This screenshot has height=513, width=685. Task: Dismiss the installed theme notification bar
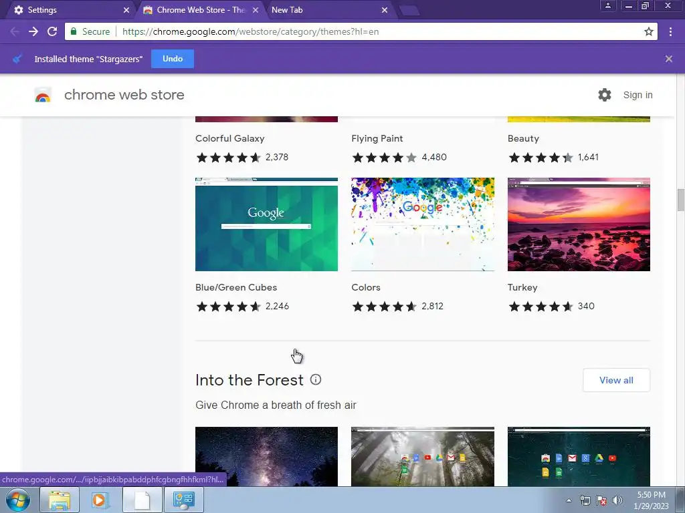click(x=668, y=59)
